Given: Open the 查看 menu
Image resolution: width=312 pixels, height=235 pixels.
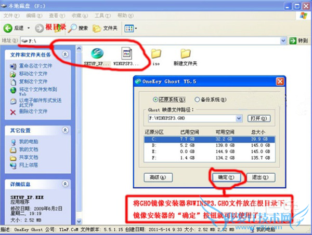Looking at the screenshot, I should coord(57,16).
